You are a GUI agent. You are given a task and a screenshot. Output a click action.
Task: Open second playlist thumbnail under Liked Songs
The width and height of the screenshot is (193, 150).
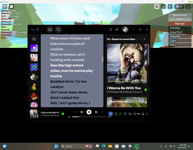coord(34,58)
